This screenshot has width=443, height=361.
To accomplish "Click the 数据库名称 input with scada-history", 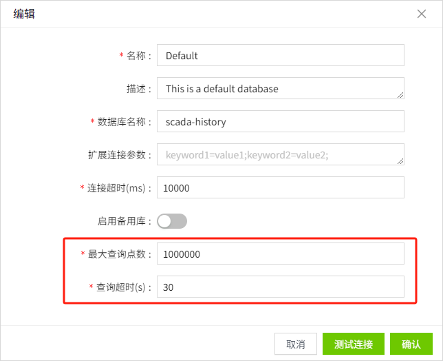I will tap(280, 122).
